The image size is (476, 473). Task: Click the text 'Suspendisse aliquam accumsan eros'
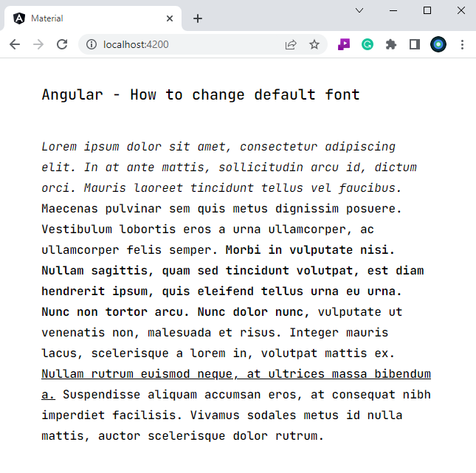179,394
